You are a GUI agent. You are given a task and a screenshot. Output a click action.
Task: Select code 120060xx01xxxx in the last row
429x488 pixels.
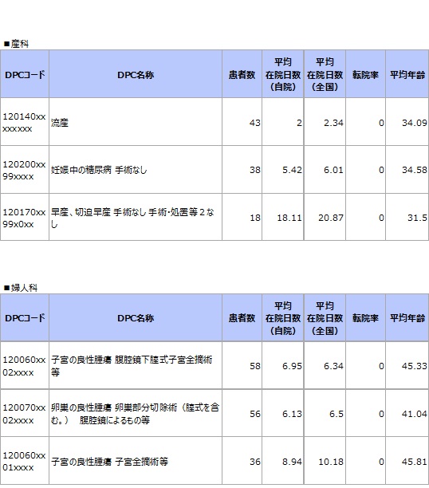click(25, 461)
